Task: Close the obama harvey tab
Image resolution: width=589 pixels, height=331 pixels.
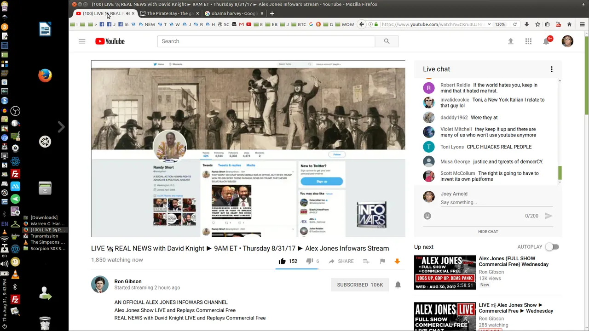Action: pyautogui.click(x=262, y=13)
